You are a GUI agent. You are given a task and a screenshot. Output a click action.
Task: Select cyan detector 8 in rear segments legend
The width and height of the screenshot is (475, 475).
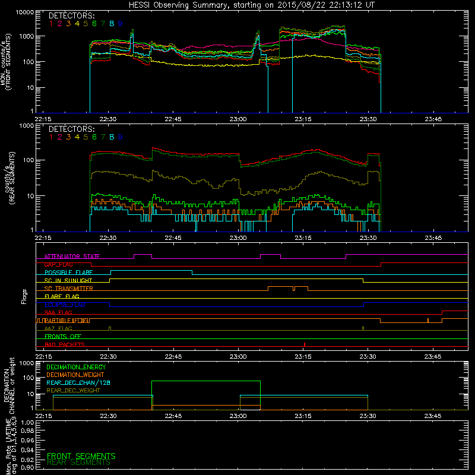[112, 137]
